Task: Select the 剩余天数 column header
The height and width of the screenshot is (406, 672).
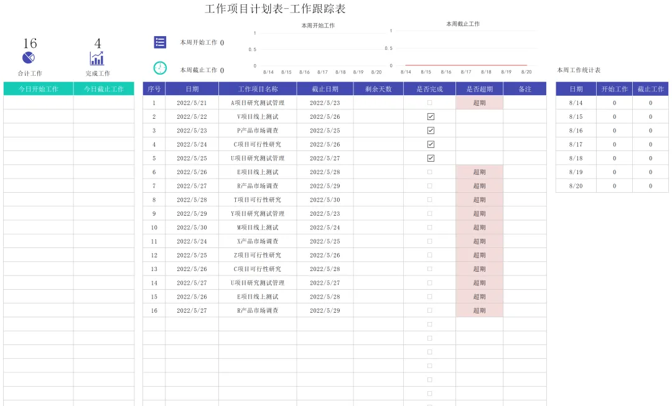Action: tap(378, 89)
